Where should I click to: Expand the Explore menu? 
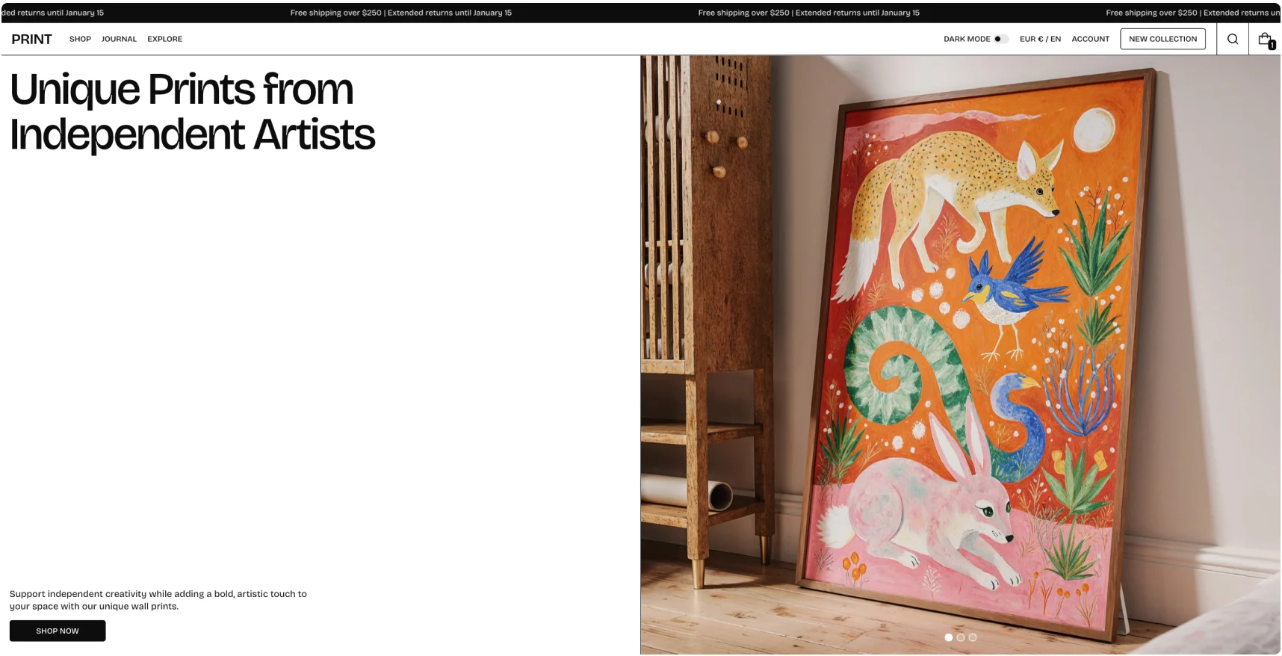click(164, 39)
